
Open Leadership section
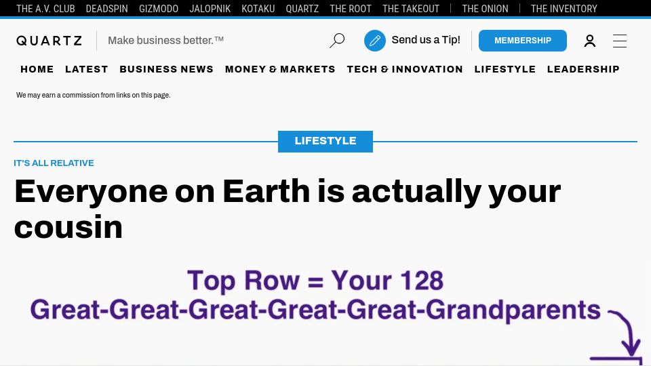[583, 69]
